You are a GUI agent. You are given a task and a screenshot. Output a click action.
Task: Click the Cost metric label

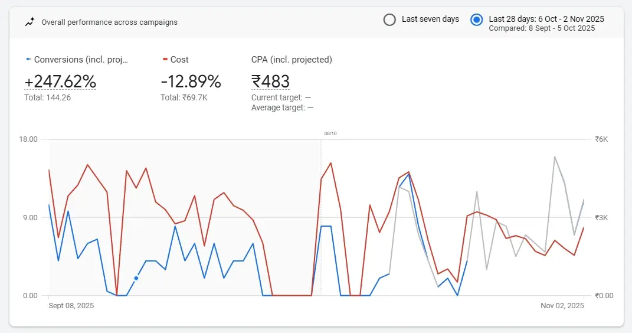tap(179, 60)
